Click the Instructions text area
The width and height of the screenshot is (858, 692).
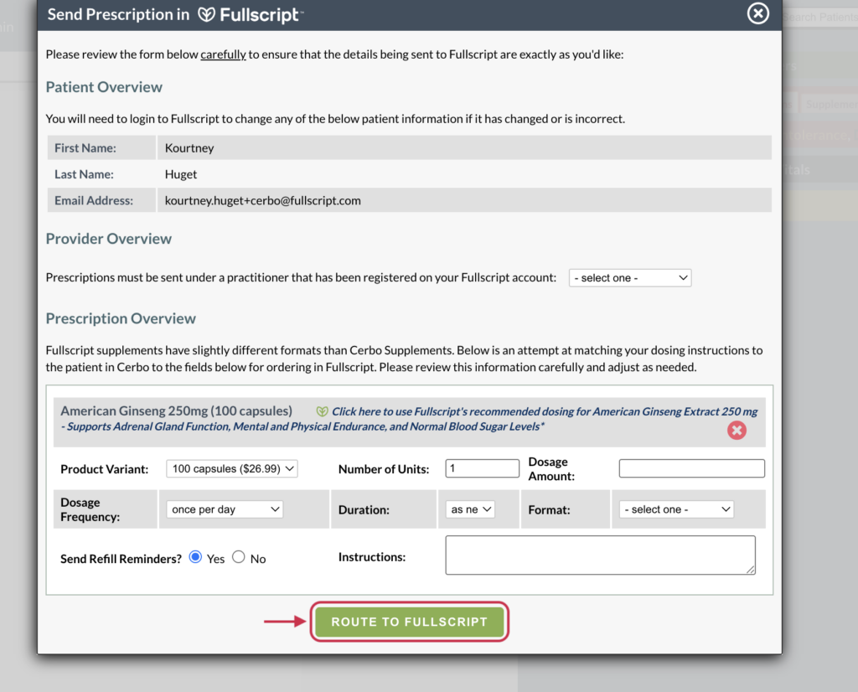point(600,555)
